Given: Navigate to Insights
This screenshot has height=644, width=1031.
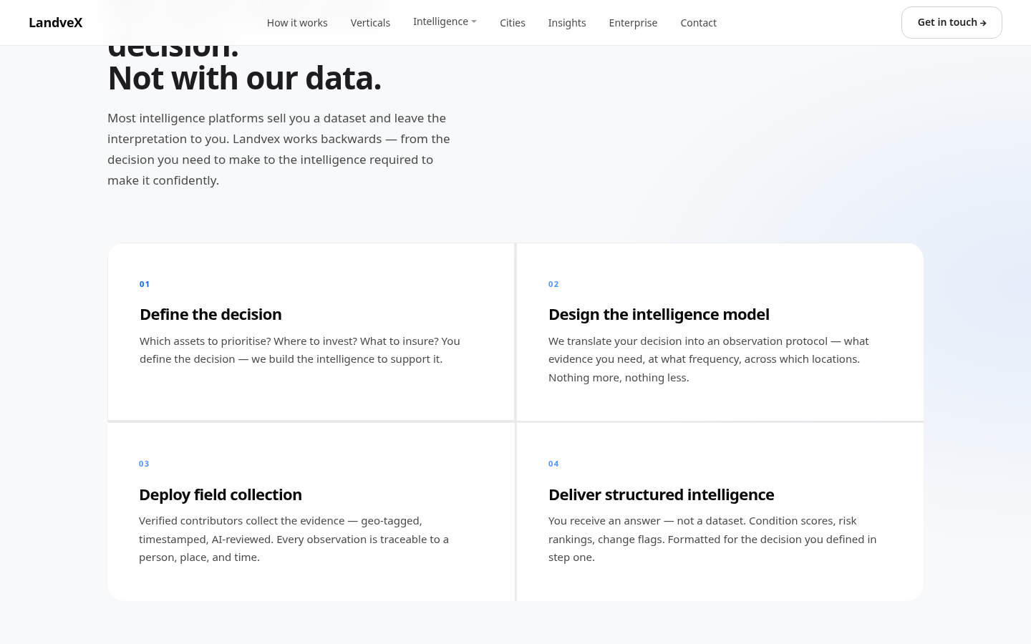Looking at the screenshot, I should 567,23.
